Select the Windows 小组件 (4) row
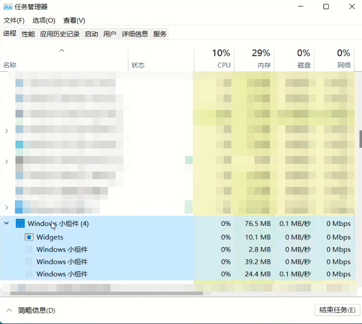Image resolution: width=362 pixels, height=324 pixels. [177, 223]
